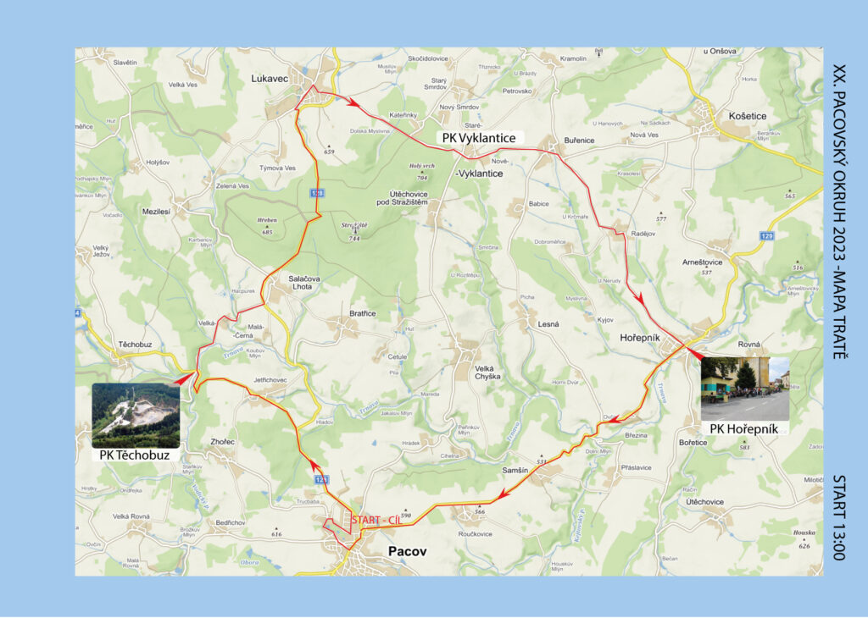Click the Buřenice village label

579,141
